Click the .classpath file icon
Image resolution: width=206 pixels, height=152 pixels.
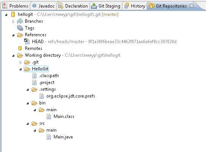coord(34,76)
